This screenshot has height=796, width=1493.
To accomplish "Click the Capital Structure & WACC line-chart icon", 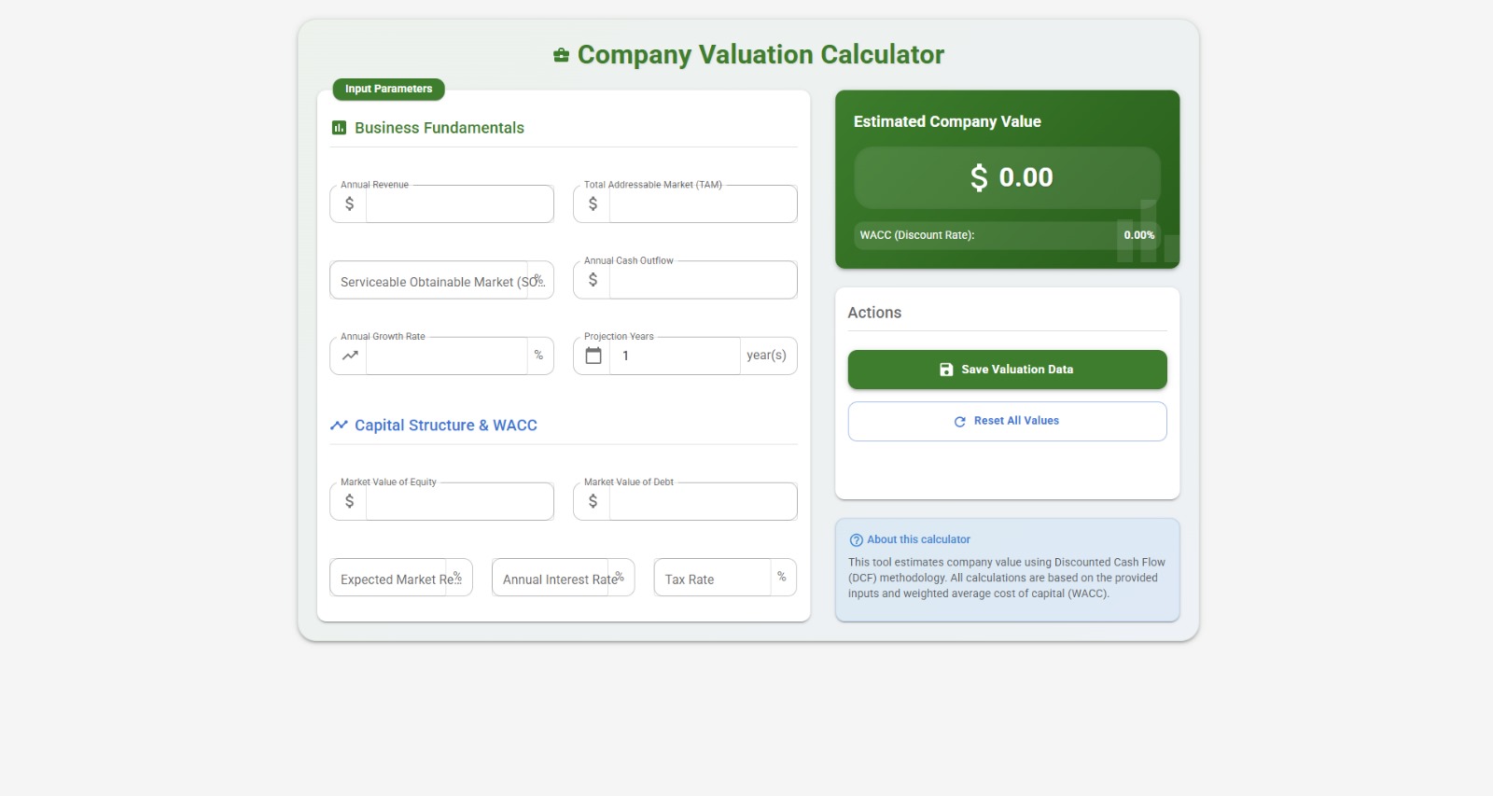I will [x=339, y=426].
